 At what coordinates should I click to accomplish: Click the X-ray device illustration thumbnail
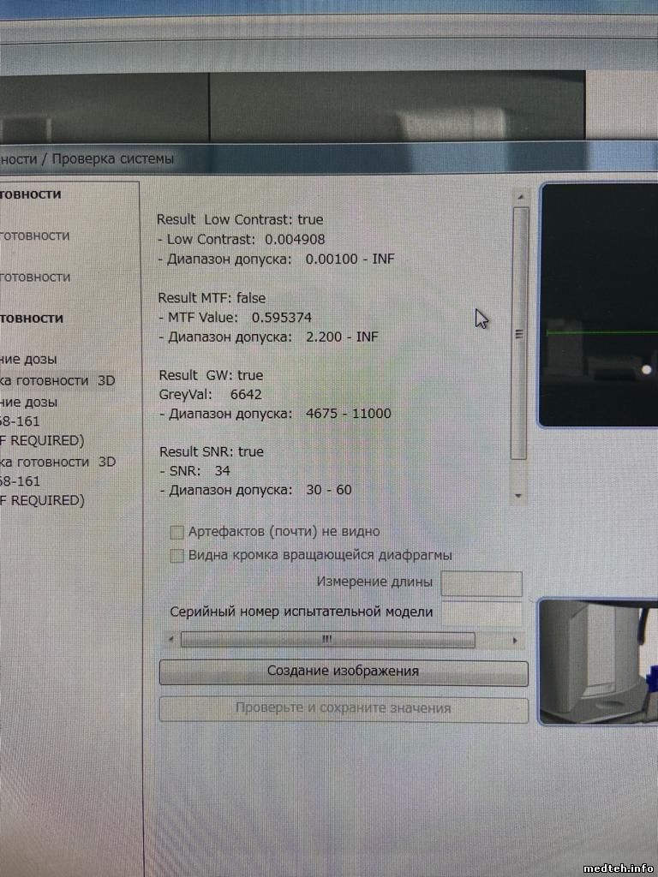click(x=600, y=661)
